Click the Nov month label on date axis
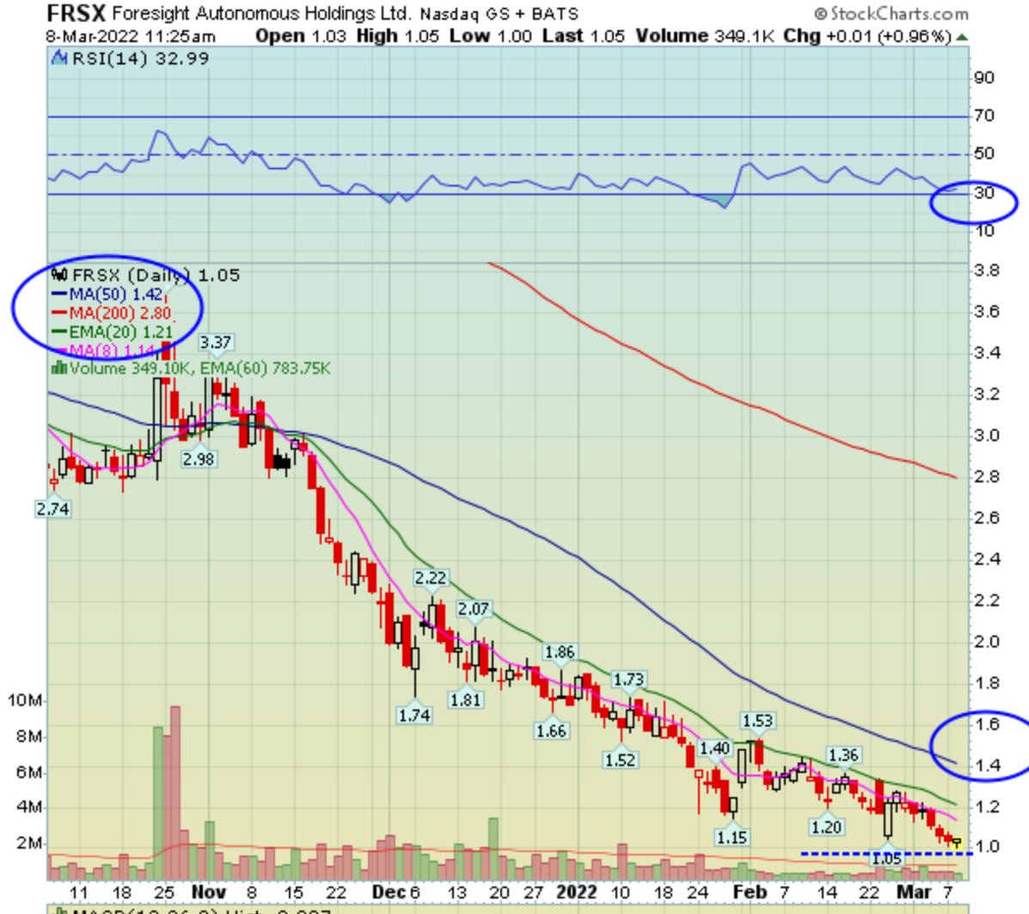Viewport: 1029px width, 914px height. click(x=209, y=893)
